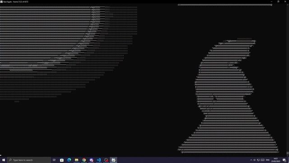Open the Action Center notifications icon

(284, 160)
